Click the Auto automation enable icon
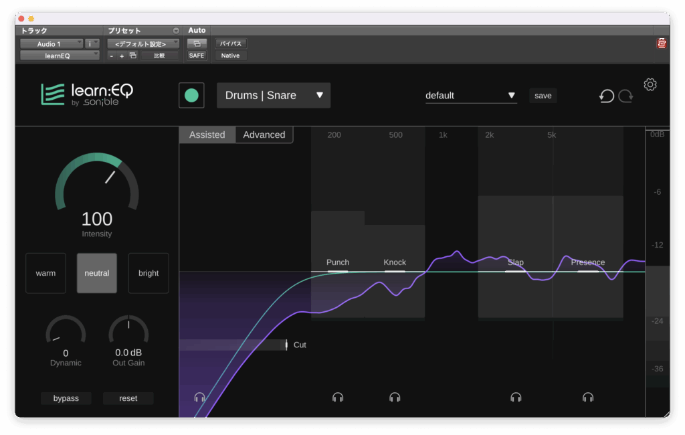The width and height of the screenshot is (685, 435). 197,43
